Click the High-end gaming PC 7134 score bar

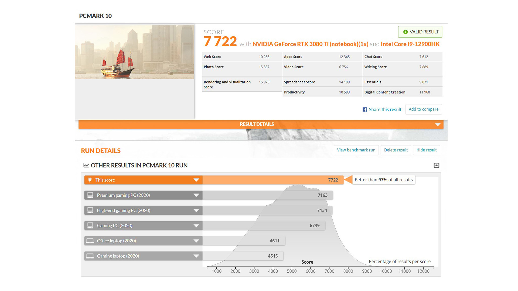point(267,210)
